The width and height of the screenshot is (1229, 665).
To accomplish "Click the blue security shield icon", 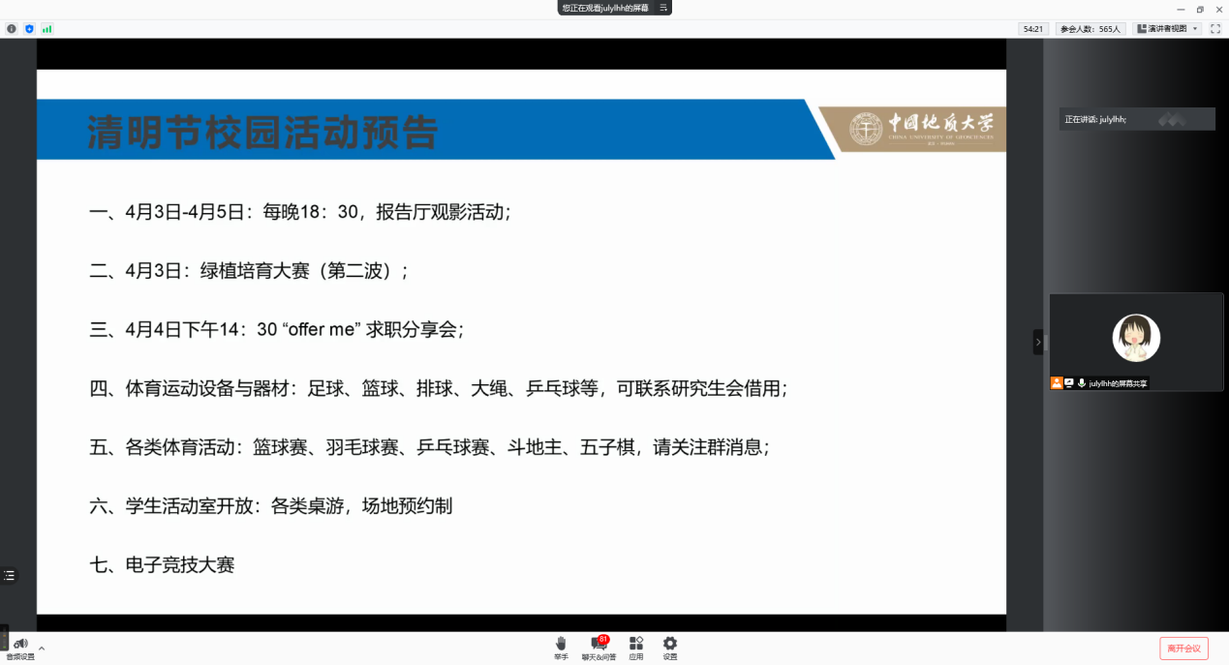I will point(29,29).
